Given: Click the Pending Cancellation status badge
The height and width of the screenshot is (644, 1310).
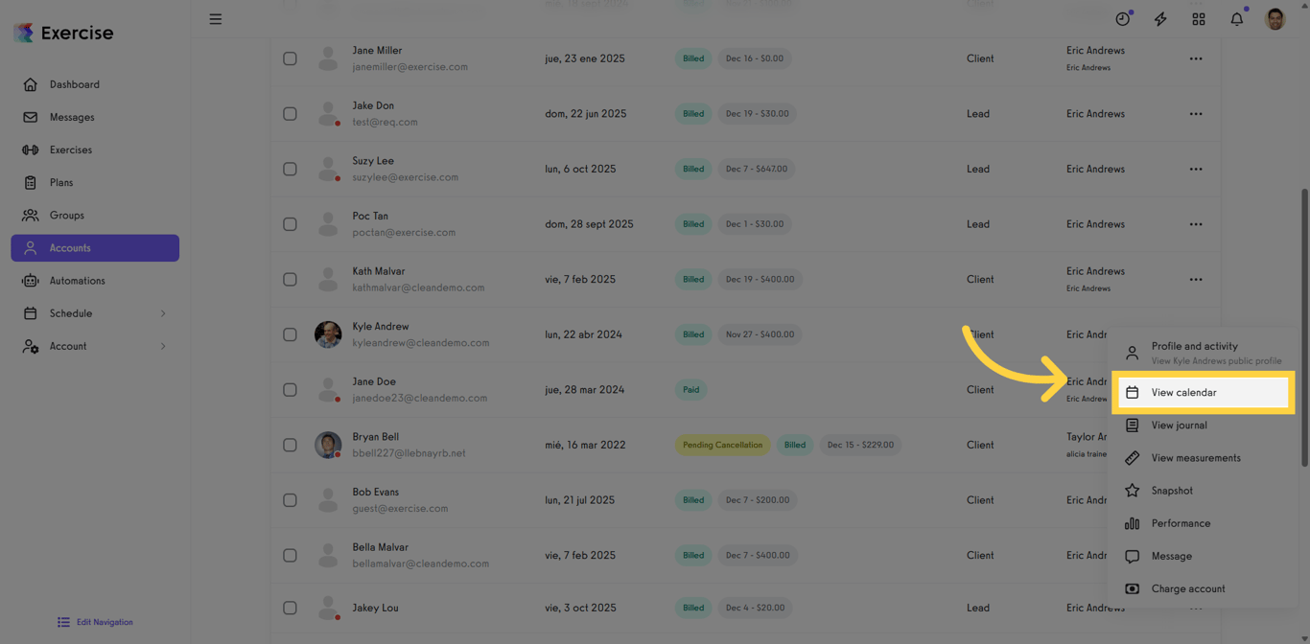Looking at the screenshot, I should pyautogui.click(x=722, y=445).
